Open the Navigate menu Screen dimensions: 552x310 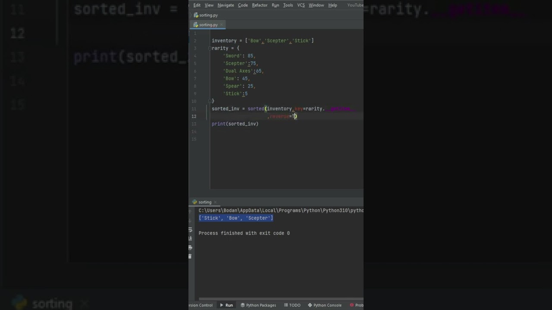point(226,5)
